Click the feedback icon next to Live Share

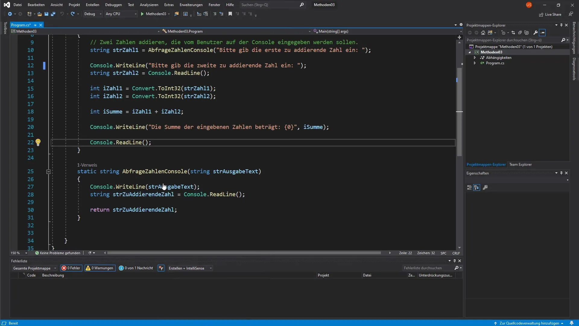point(571,14)
